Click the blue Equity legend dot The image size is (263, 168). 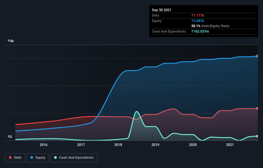(32, 157)
